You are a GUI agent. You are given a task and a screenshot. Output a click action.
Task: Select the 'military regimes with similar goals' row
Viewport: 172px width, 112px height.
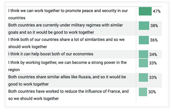[84, 29]
